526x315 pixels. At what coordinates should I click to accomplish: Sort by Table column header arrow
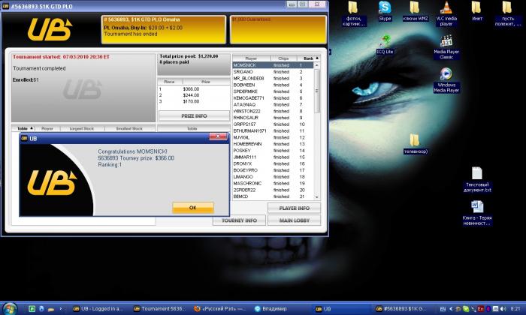25,128
